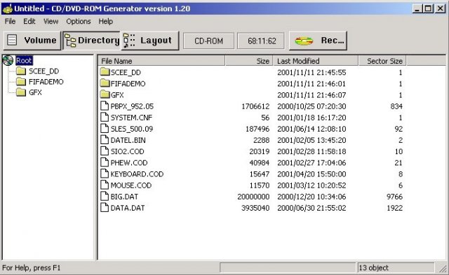449x275 pixels.
Task: Click the Rec... record button
Action: pyautogui.click(x=318, y=41)
